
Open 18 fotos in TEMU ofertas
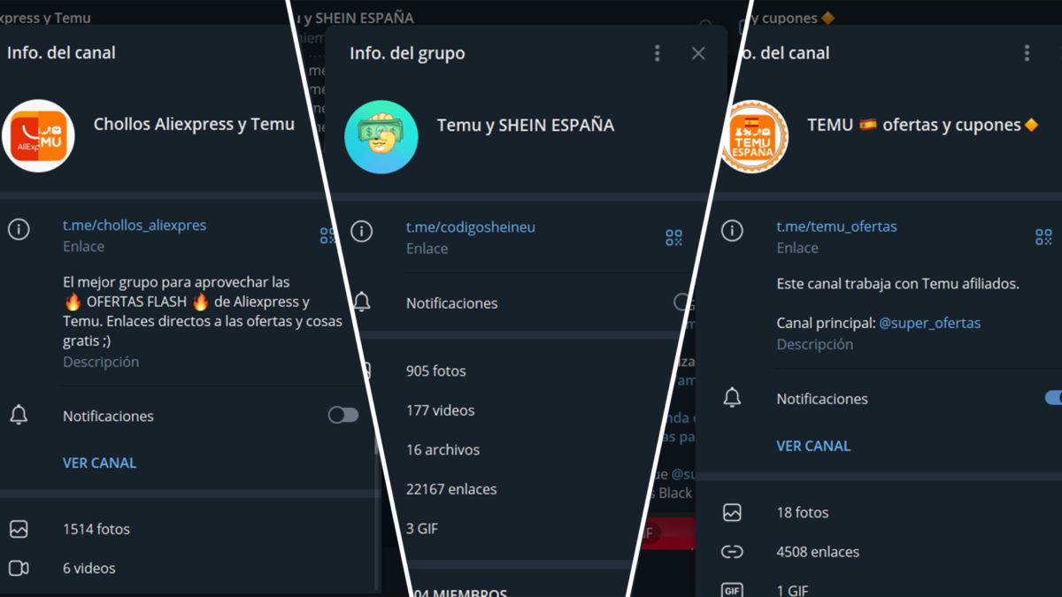pyautogui.click(x=803, y=512)
